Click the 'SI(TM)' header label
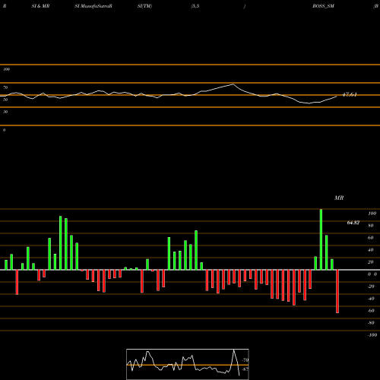The width and height of the screenshot is (380, 380). 144,6
